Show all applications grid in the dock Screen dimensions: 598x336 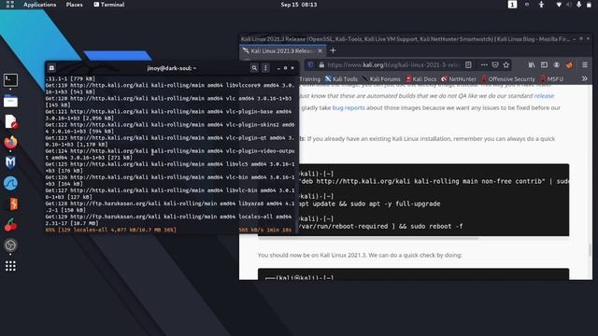click(x=10, y=266)
